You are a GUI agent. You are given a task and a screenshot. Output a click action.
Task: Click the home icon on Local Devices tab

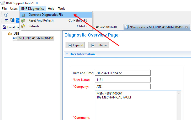tap(4, 27)
